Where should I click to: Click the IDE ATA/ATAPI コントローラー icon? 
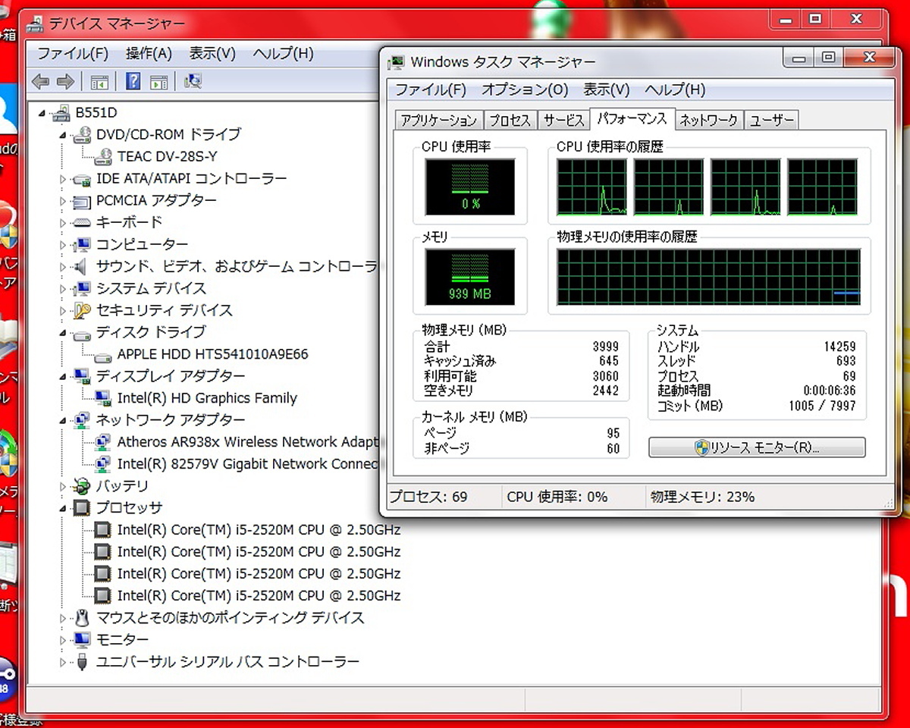(x=83, y=179)
